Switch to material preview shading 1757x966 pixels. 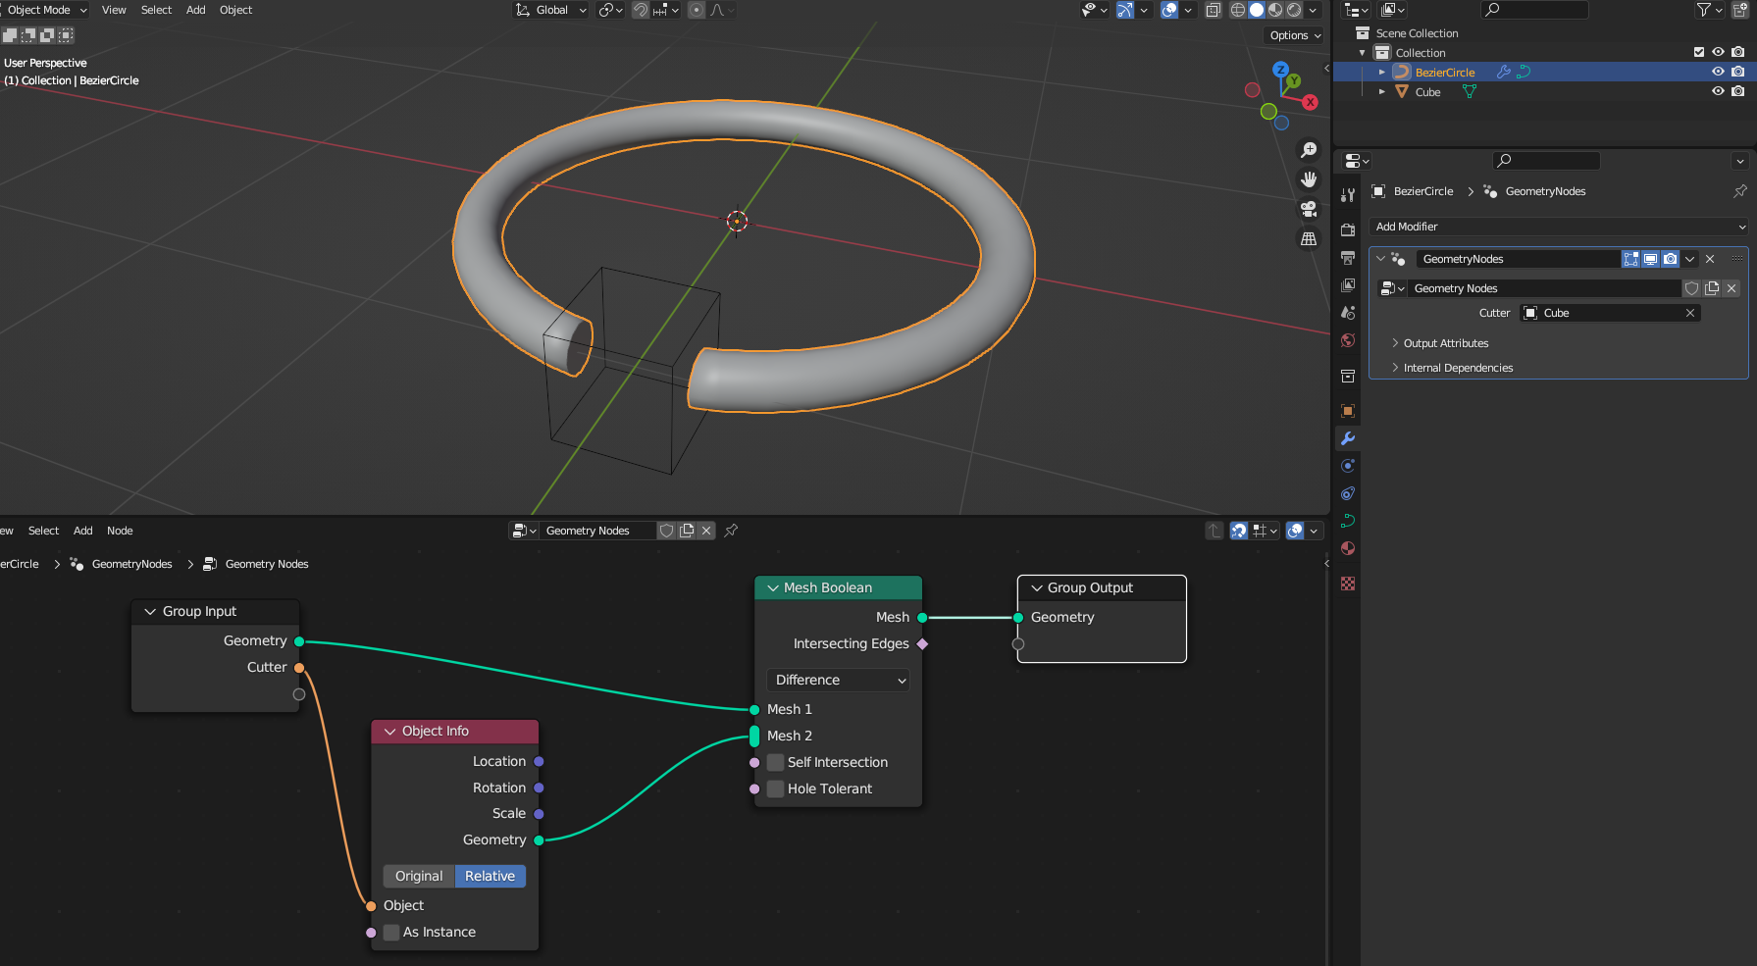(1275, 10)
